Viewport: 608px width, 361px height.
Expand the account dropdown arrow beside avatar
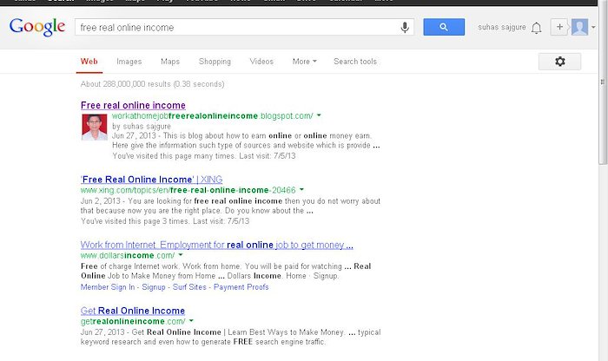click(593, 28)
